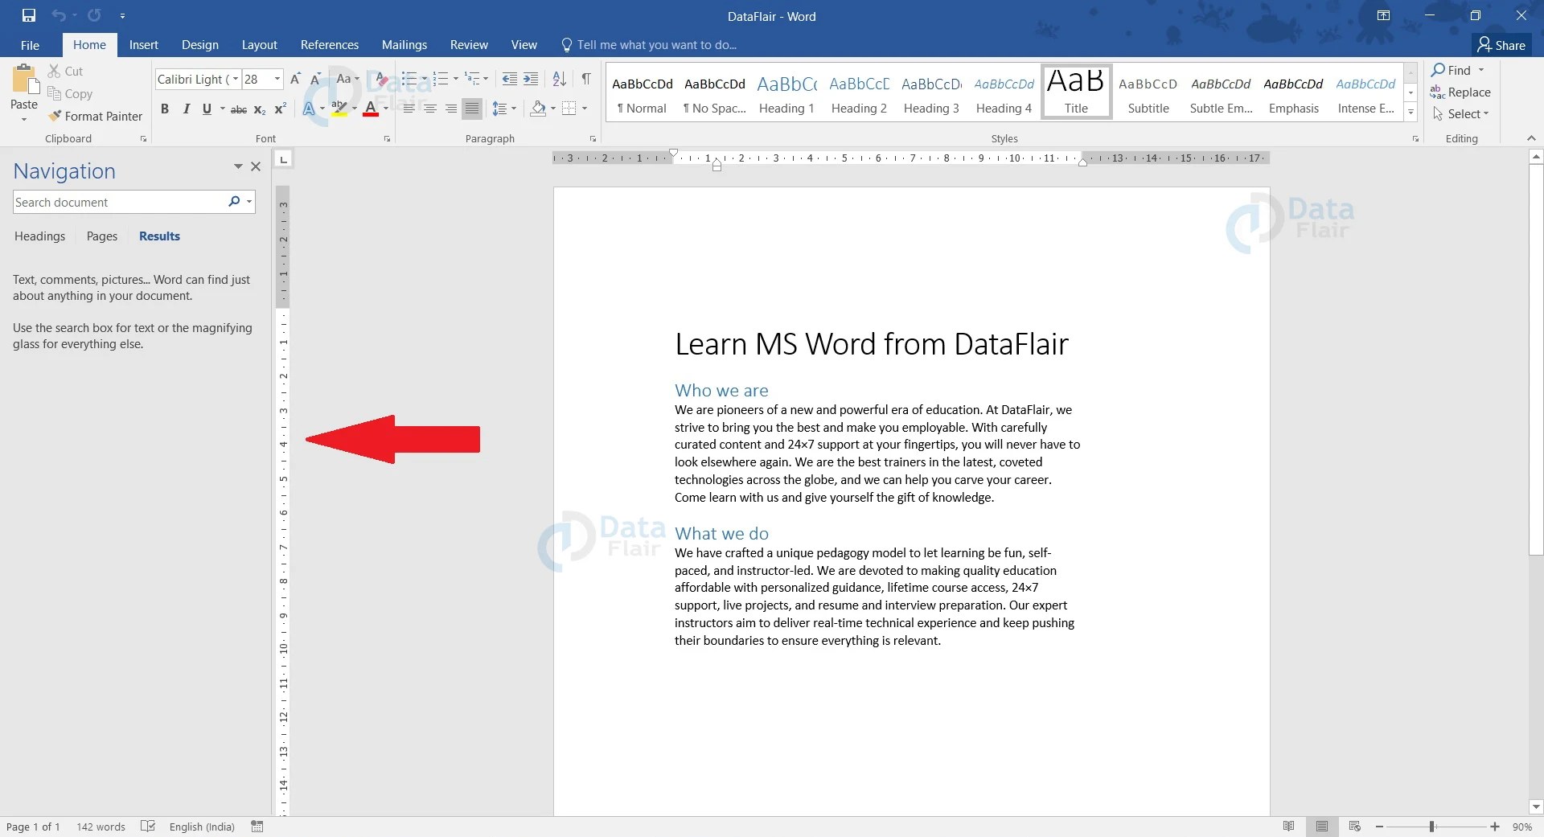Image resolution: width=1544 pixels, height=837 pixels.
Task: Select the Format Painter tool
Action: click(96, 116)
